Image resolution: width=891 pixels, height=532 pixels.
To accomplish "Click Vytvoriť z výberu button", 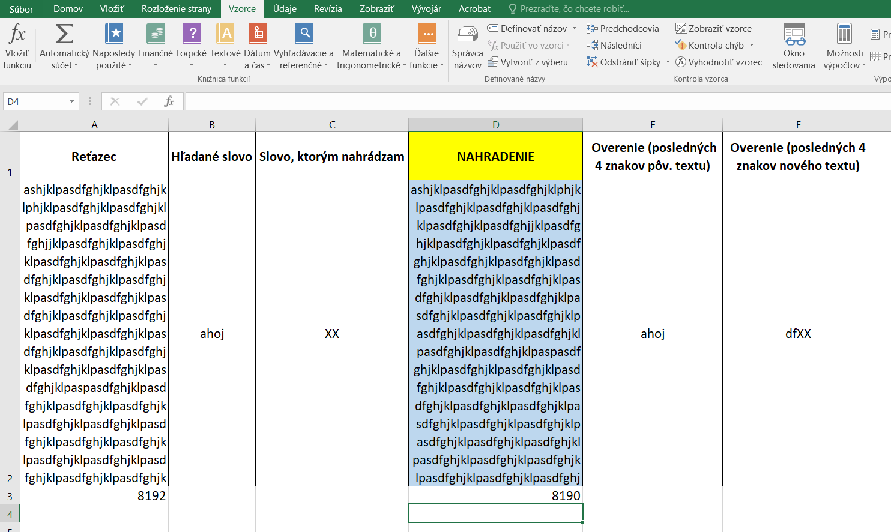I will coord(527,62).
